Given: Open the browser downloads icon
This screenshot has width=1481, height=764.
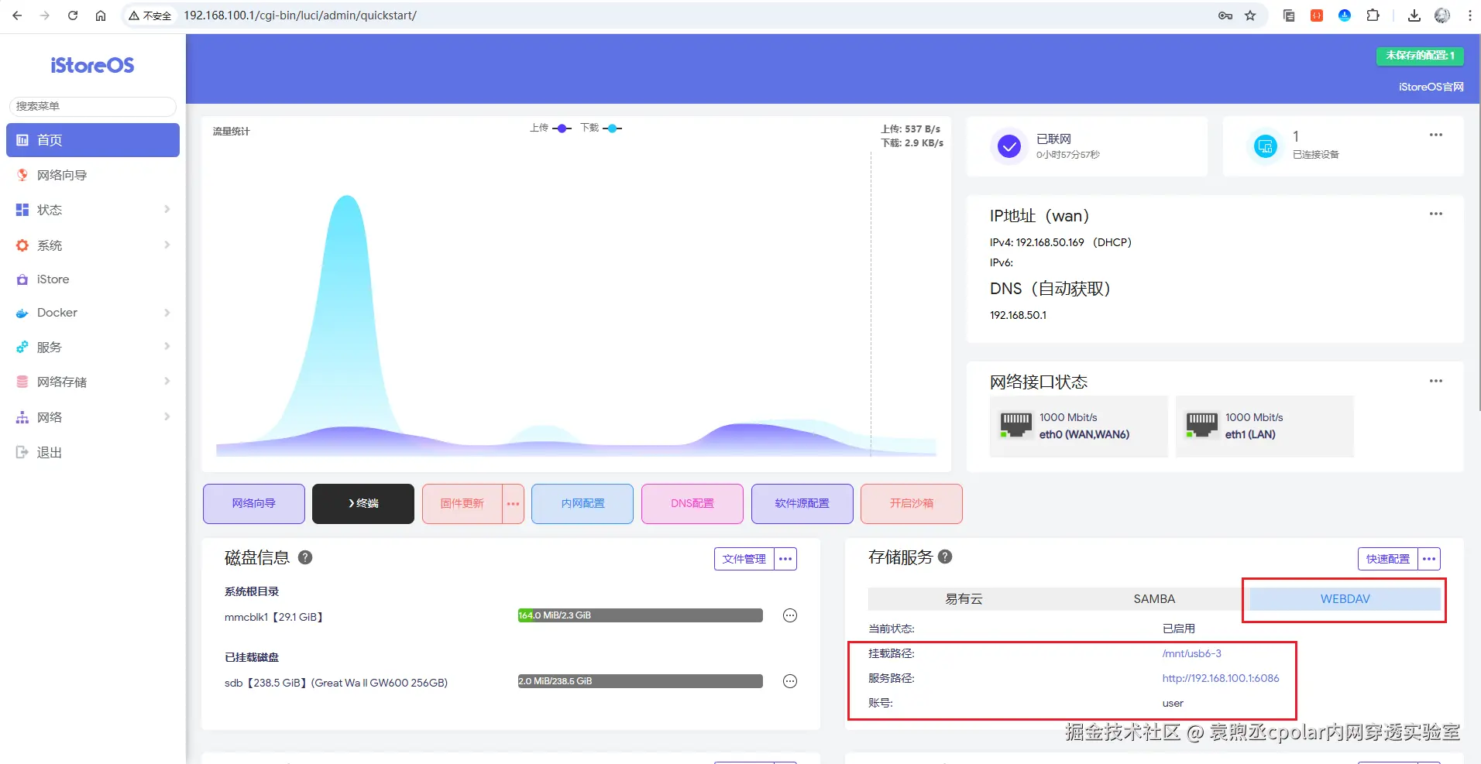Looking at the screenshot, I should pos(1414,15).
